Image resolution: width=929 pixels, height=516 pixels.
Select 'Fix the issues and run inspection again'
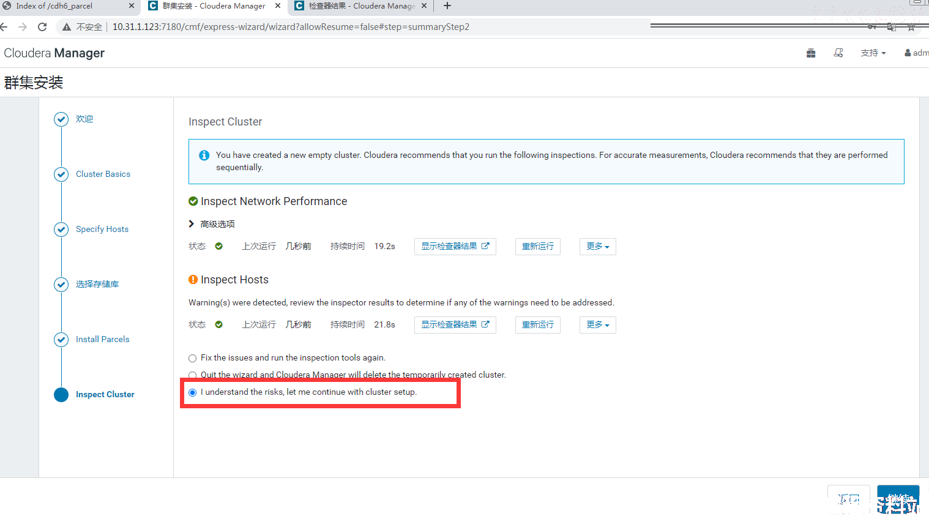pos(193,358)
